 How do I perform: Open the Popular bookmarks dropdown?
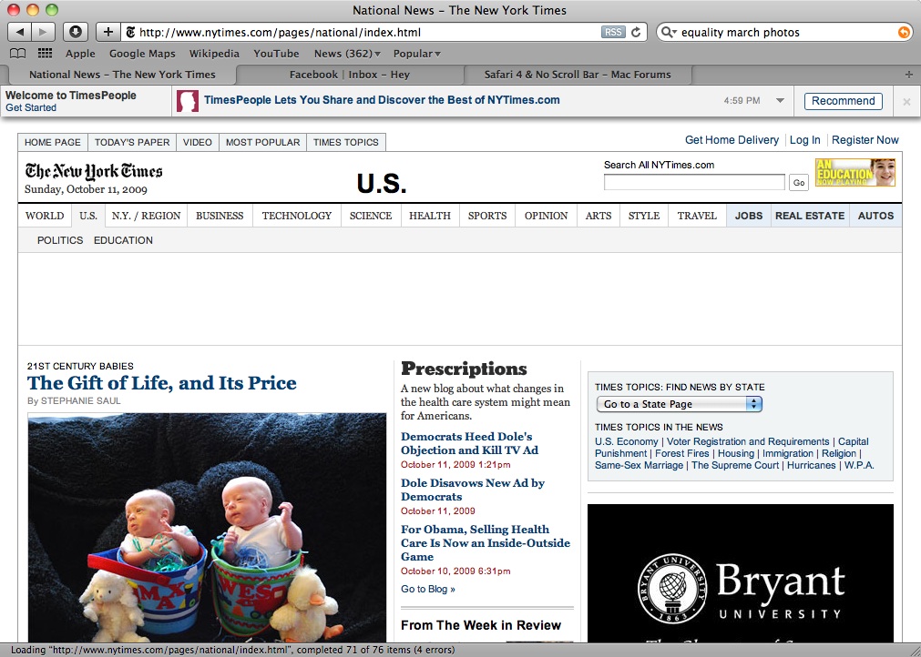point(417,54)
